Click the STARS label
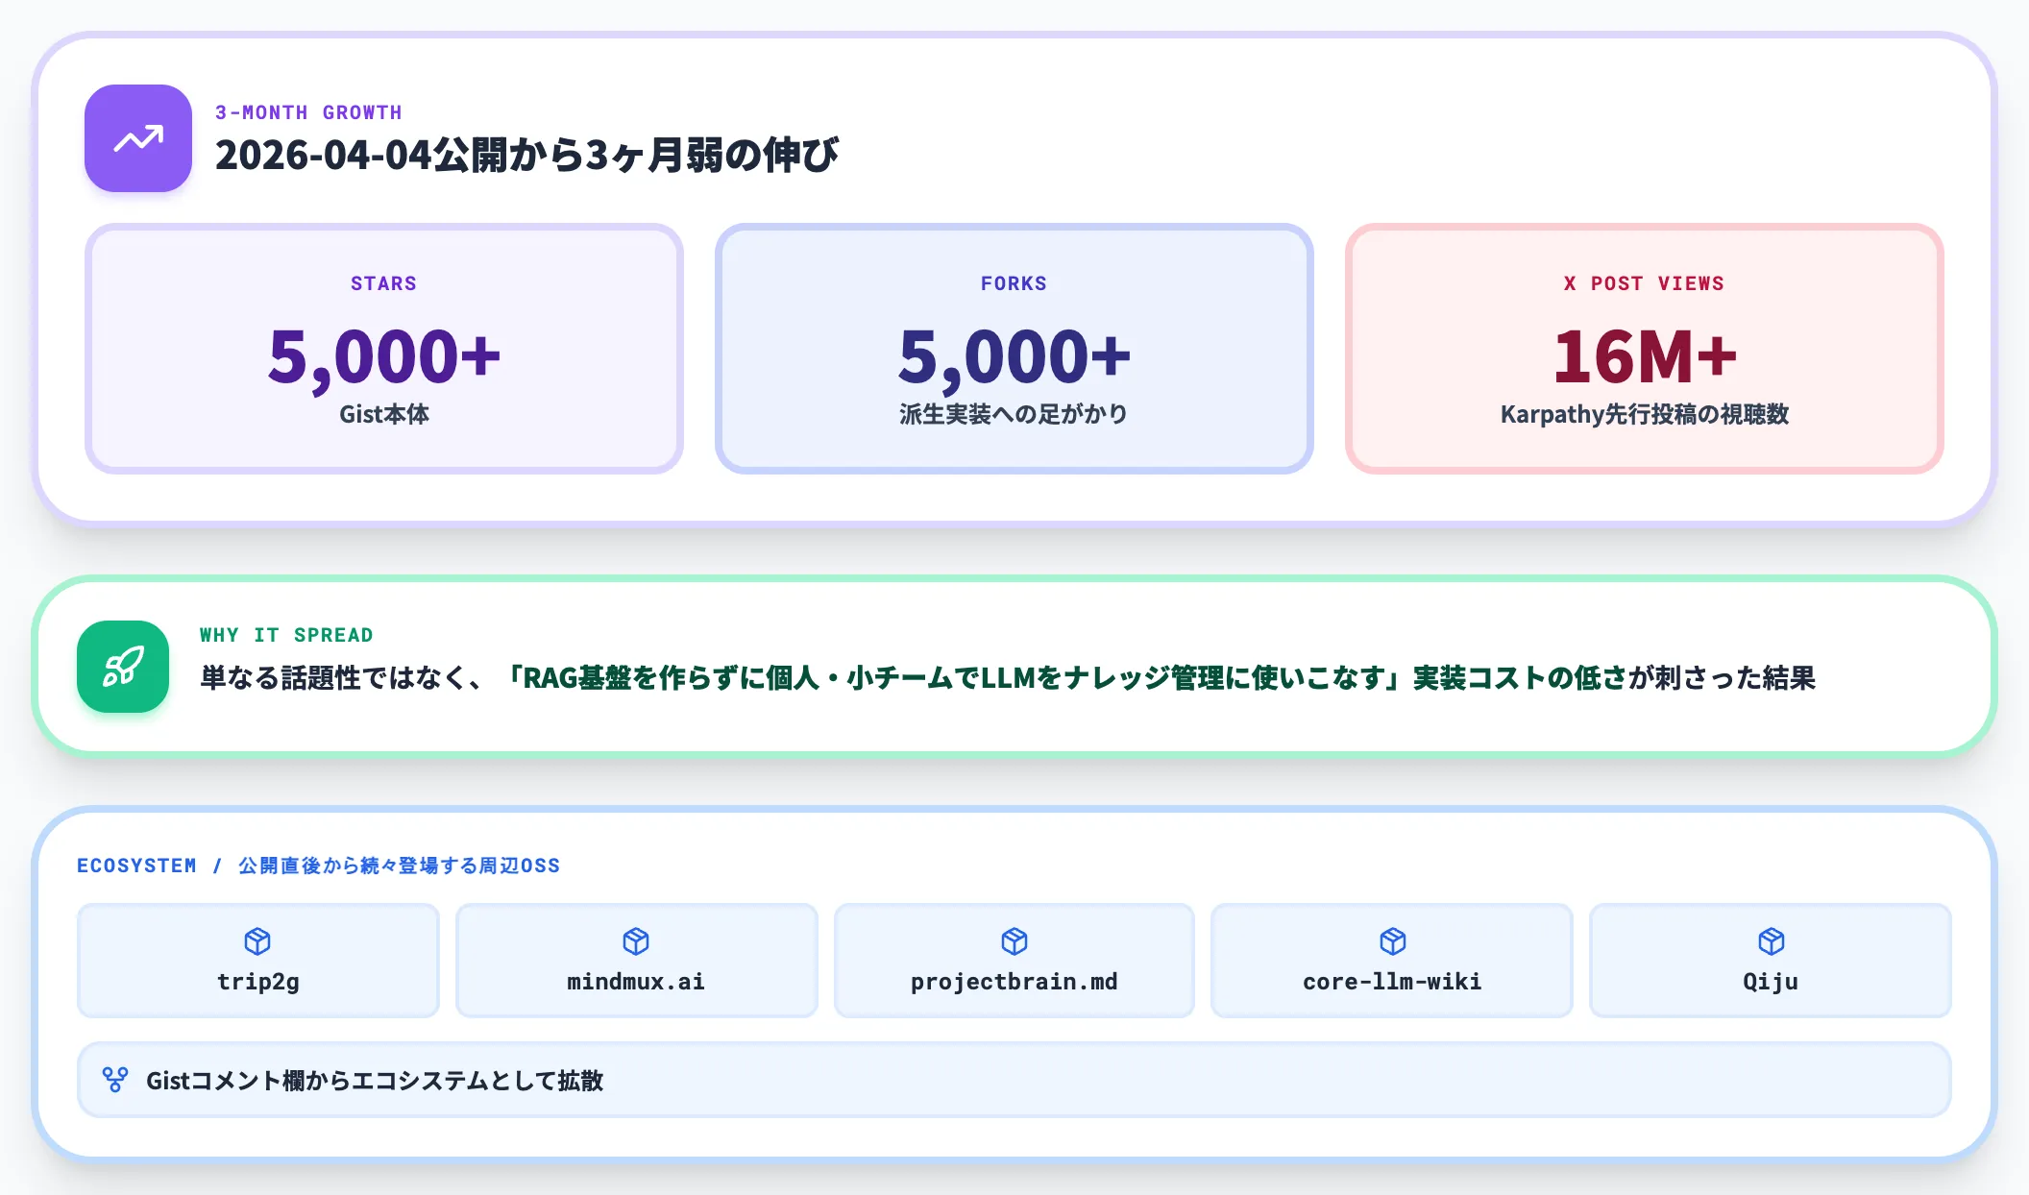The image size is (2029, 1195). point(384,283)
